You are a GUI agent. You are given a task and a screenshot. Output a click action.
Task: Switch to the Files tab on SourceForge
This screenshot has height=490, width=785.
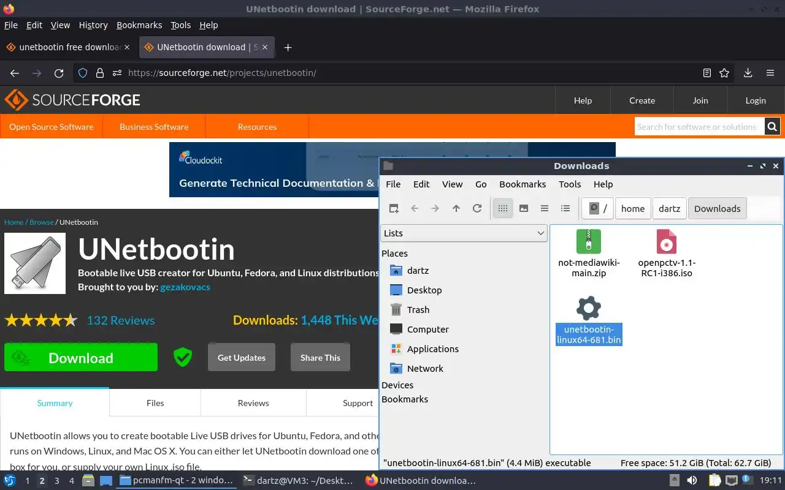point(155,403)
